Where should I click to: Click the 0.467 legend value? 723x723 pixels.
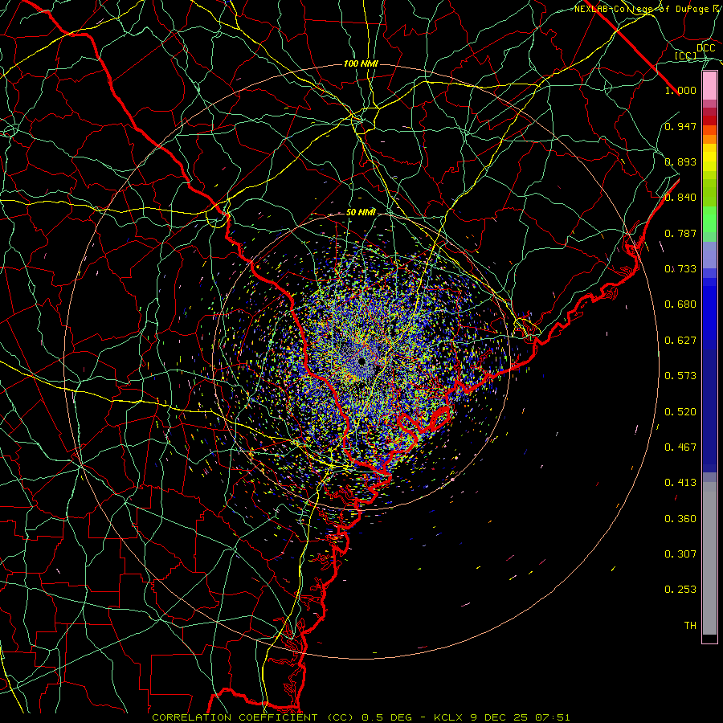pos(680,447)
